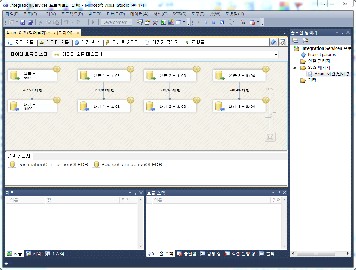Open the New Project toolbar dropdown arrow
This screenshot has width=356, height=270.
(x=17, y=22)
